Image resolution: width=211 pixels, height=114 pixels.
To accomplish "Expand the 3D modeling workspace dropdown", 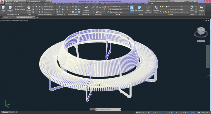I will click(x=36, y=1).
